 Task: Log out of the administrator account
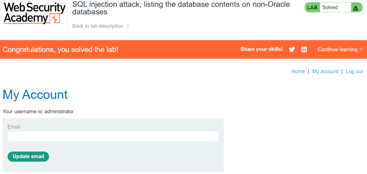[x=354, y=71]
